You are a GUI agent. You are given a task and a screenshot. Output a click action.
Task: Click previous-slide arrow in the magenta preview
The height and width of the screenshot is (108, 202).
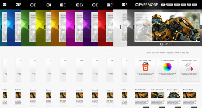75,27
